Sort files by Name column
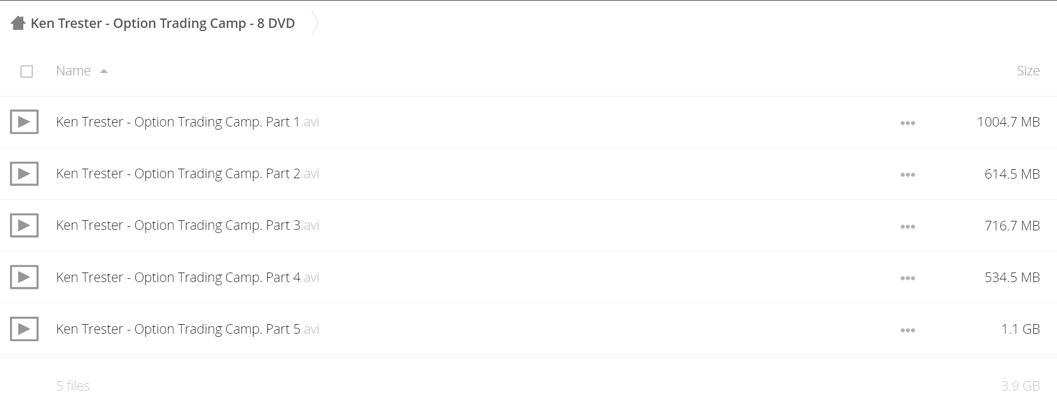 73,71
